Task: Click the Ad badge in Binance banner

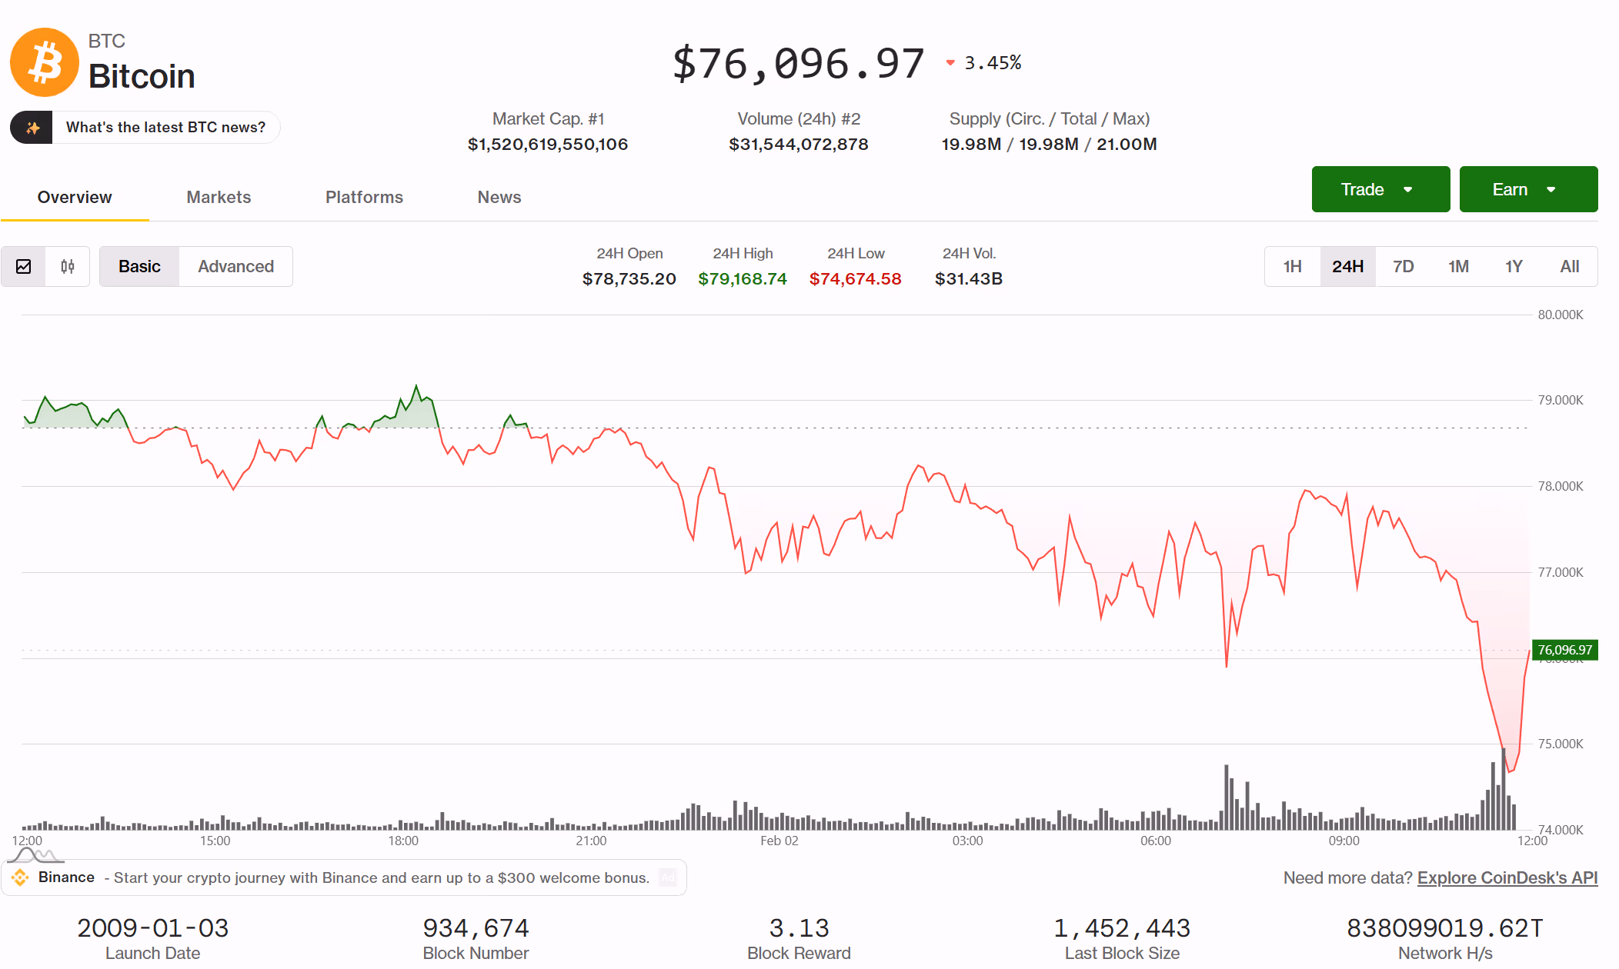Action: [667, 877]
